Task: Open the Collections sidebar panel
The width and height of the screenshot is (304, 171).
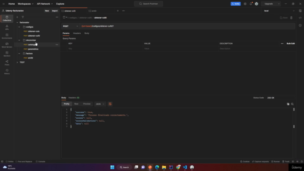Action: (x=7, y=19)
